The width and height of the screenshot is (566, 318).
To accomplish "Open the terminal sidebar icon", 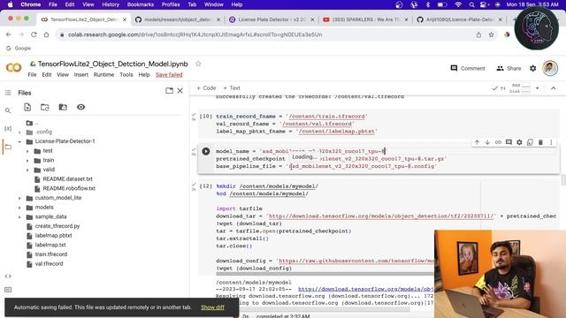I will [x=8, y=290].
